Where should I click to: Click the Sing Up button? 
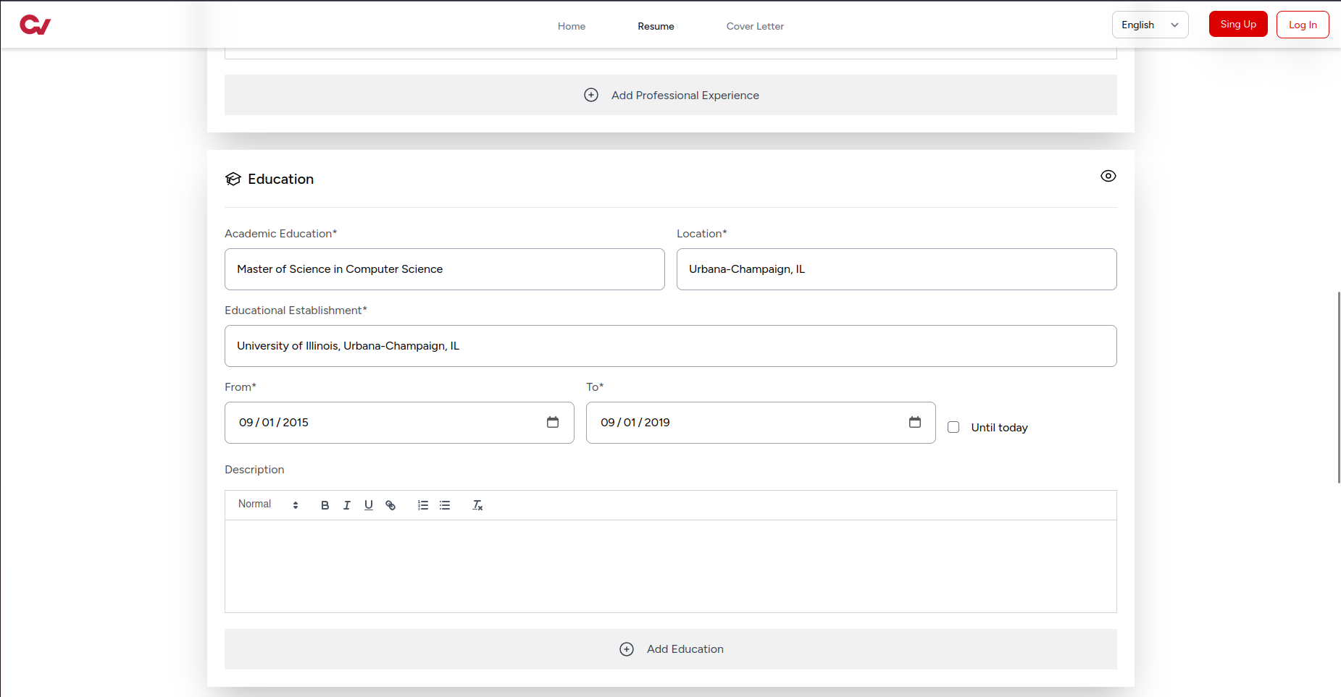1237,24
